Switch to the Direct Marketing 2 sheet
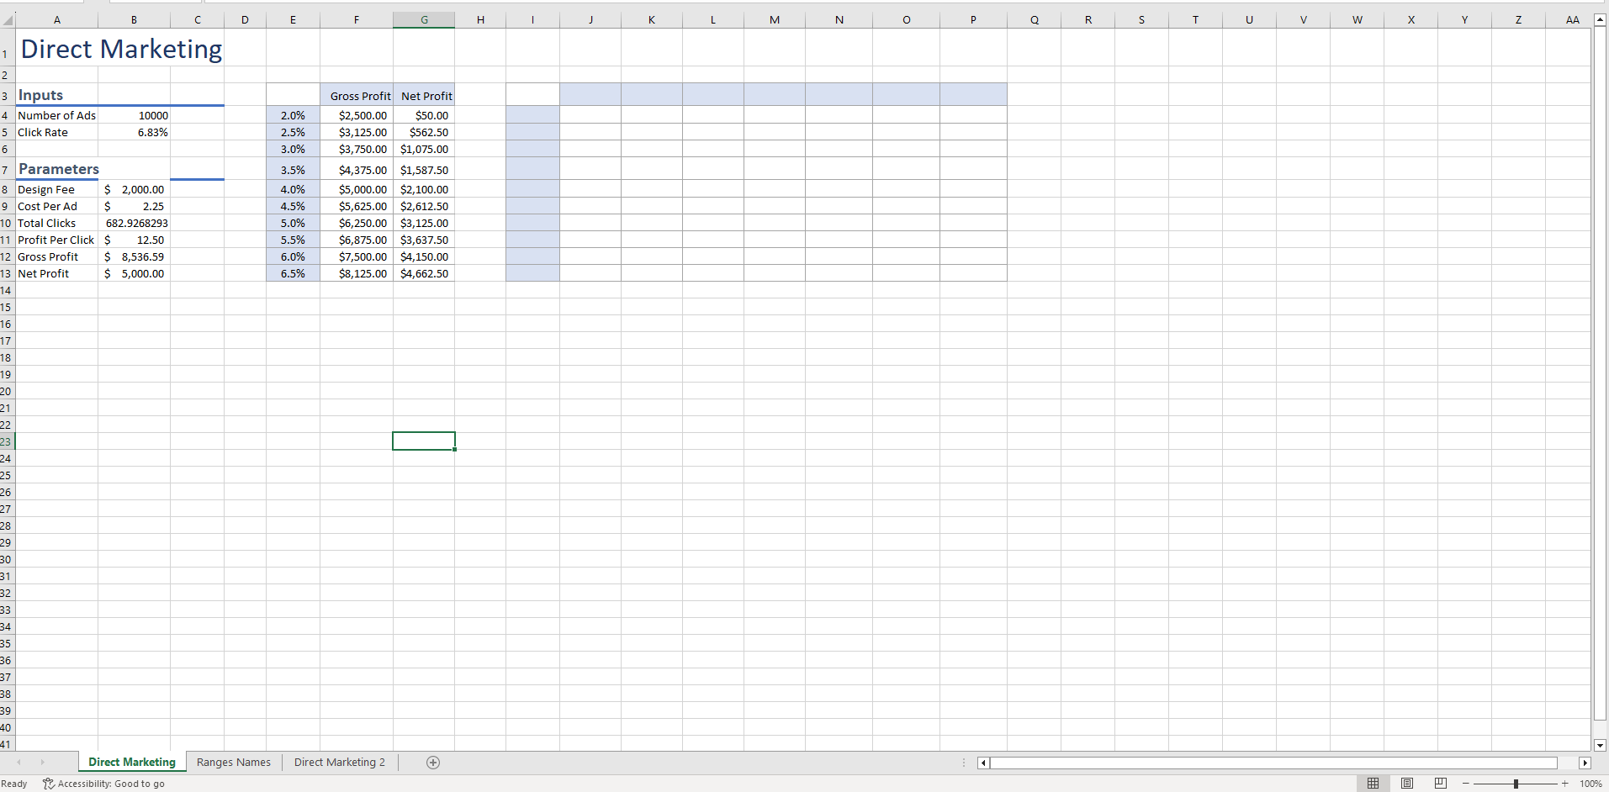 [340, 762]
